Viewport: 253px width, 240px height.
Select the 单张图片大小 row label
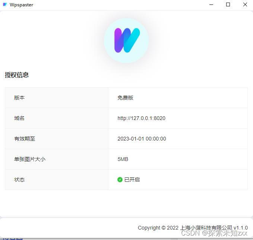[x=30, y=159]
